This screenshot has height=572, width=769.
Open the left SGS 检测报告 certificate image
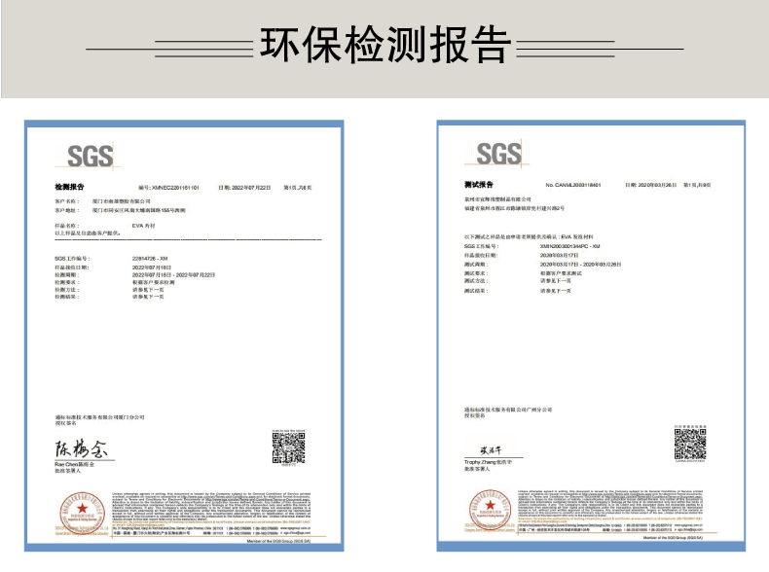(184, 336)
